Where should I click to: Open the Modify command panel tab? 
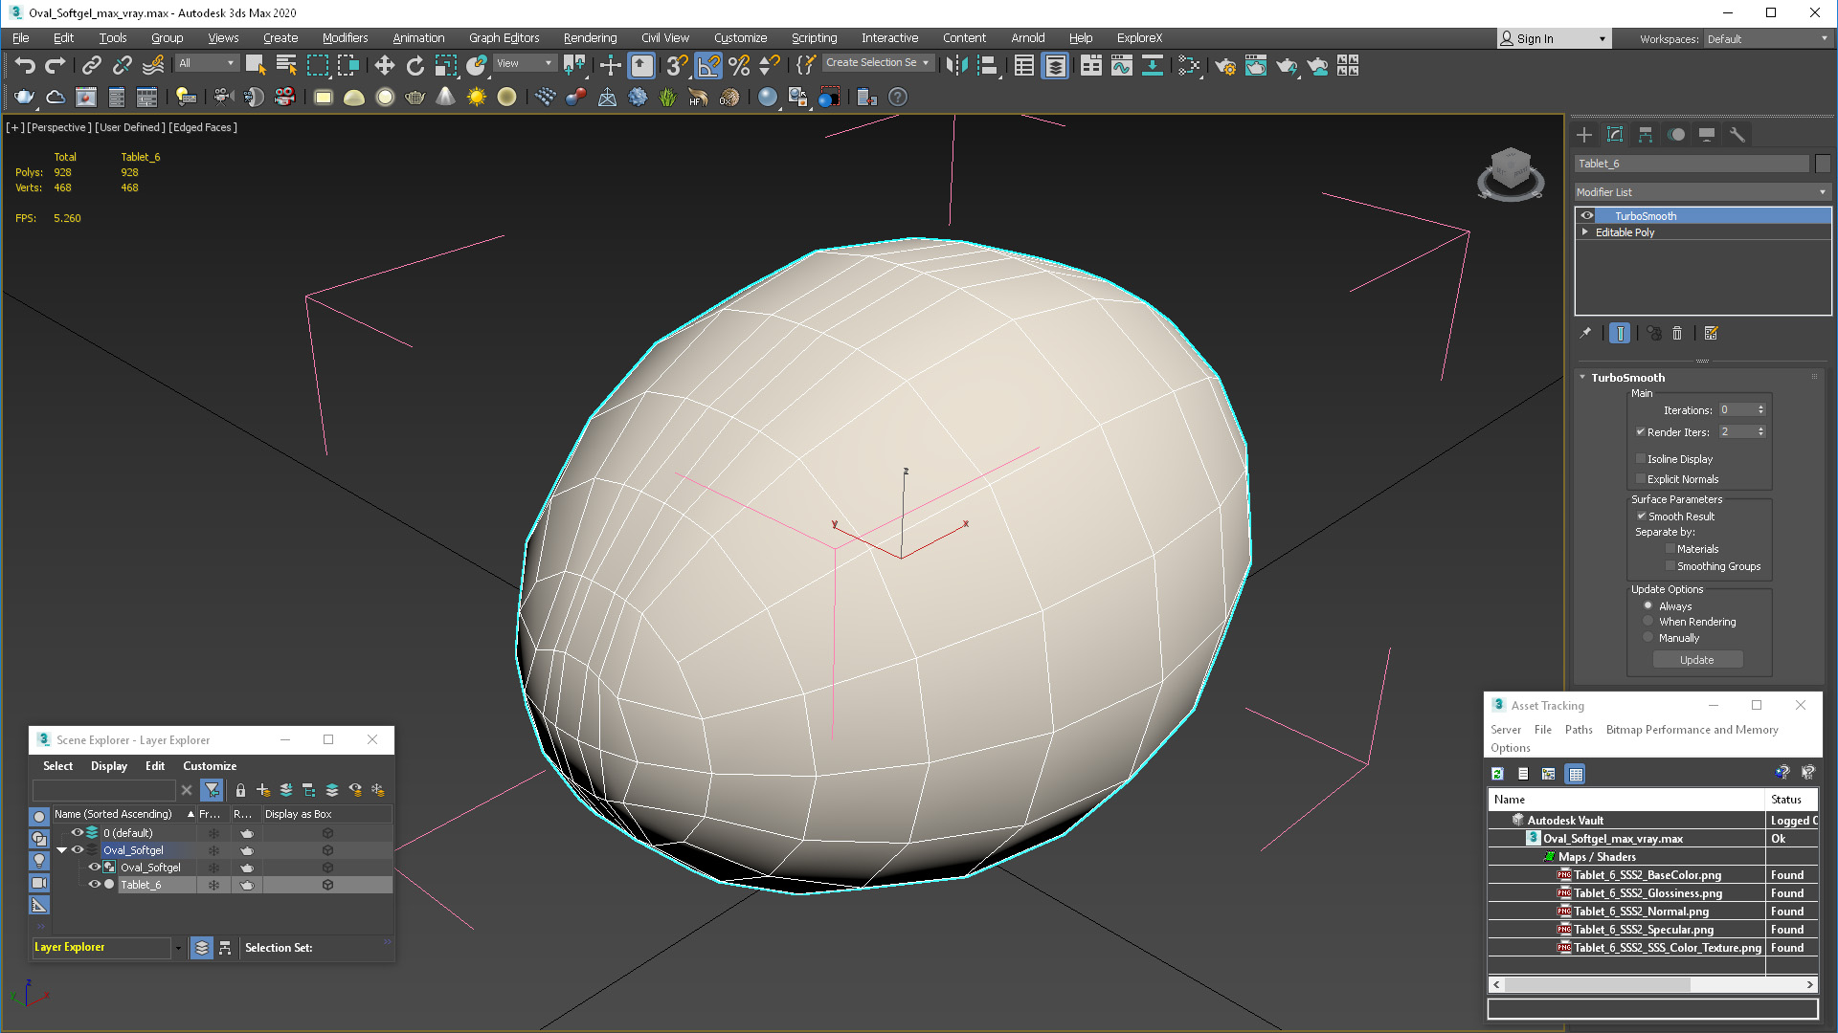(1615, 135)
